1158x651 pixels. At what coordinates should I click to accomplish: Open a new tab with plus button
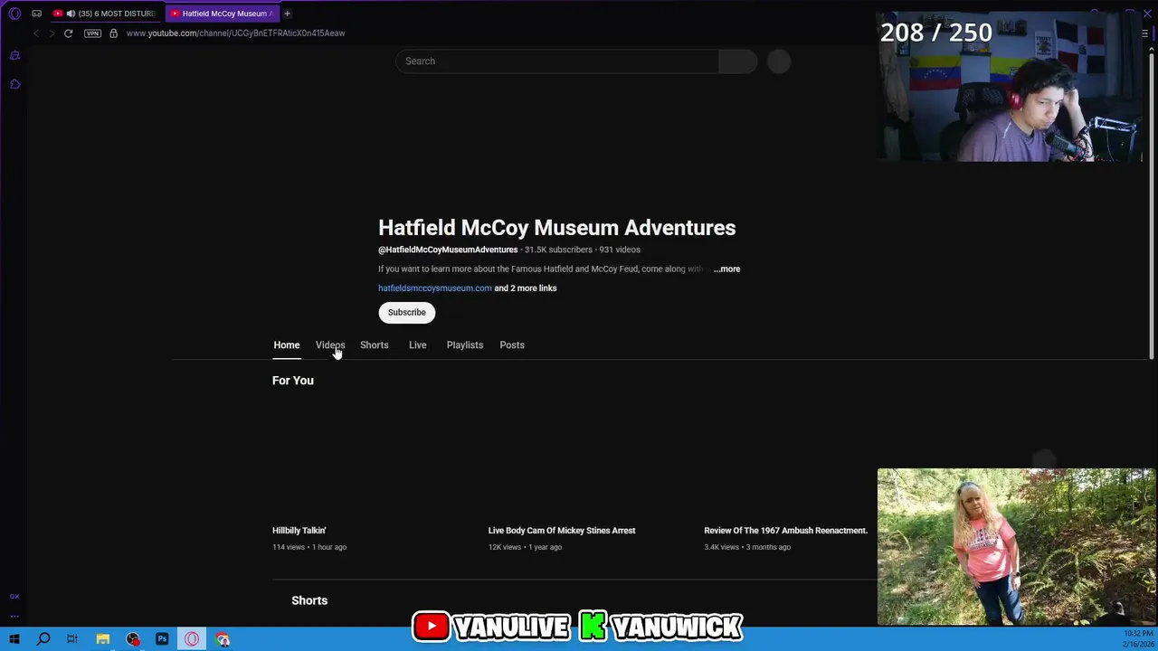click(287, 14)
